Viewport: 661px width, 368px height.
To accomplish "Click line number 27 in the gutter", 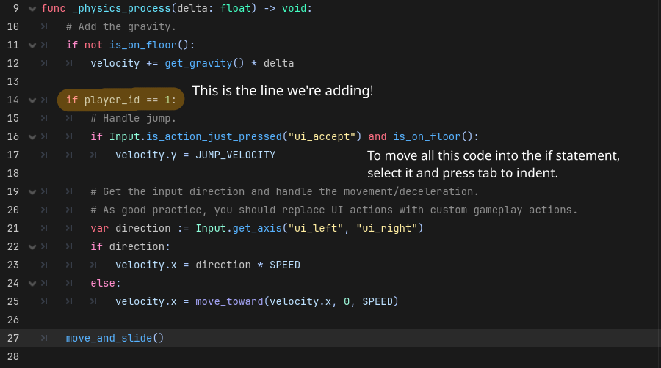I will 13,338.
